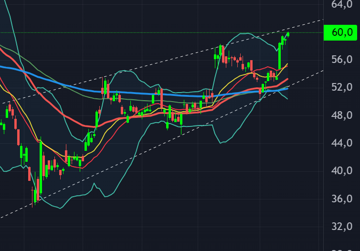
Task: Click the 64,0 price axis label
Action: (342, 4)
